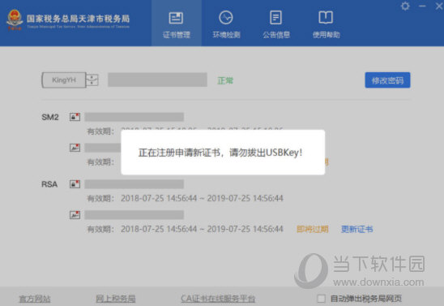Click the KingYH USB key icon
The image size is (444, 306).
tap(70, 80)
